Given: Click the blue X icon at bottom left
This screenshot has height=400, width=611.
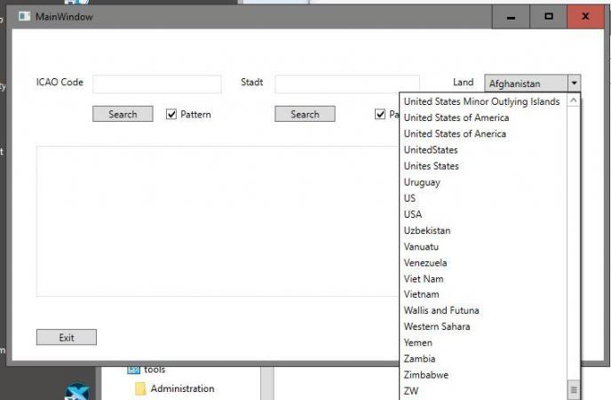Looking at the screenshot, I should (x=77, y=392).
